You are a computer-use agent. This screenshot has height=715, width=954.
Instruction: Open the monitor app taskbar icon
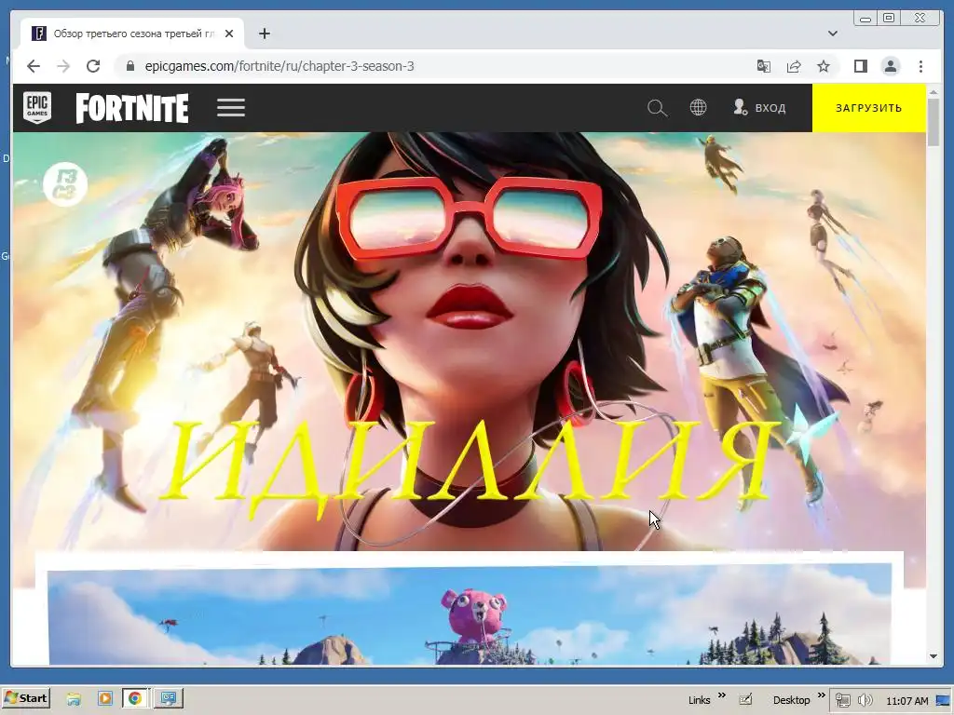[x=169, y=698]
